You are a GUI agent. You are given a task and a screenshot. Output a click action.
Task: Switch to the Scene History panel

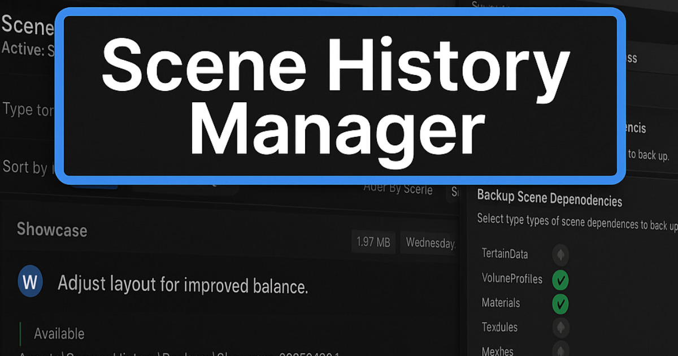click(x=28, y=25)
